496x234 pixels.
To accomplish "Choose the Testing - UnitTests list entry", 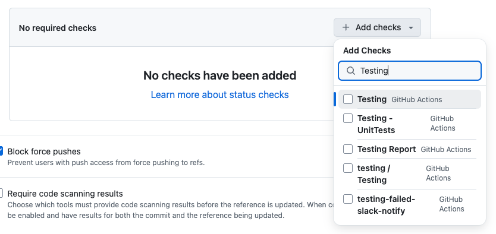I will [410, 124].
